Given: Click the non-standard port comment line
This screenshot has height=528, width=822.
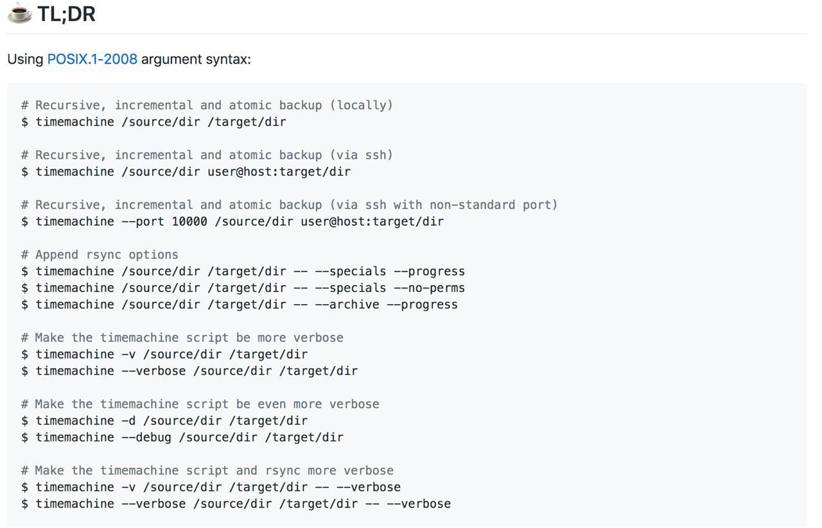Looking at the screenshot, I should click(290, 205).
